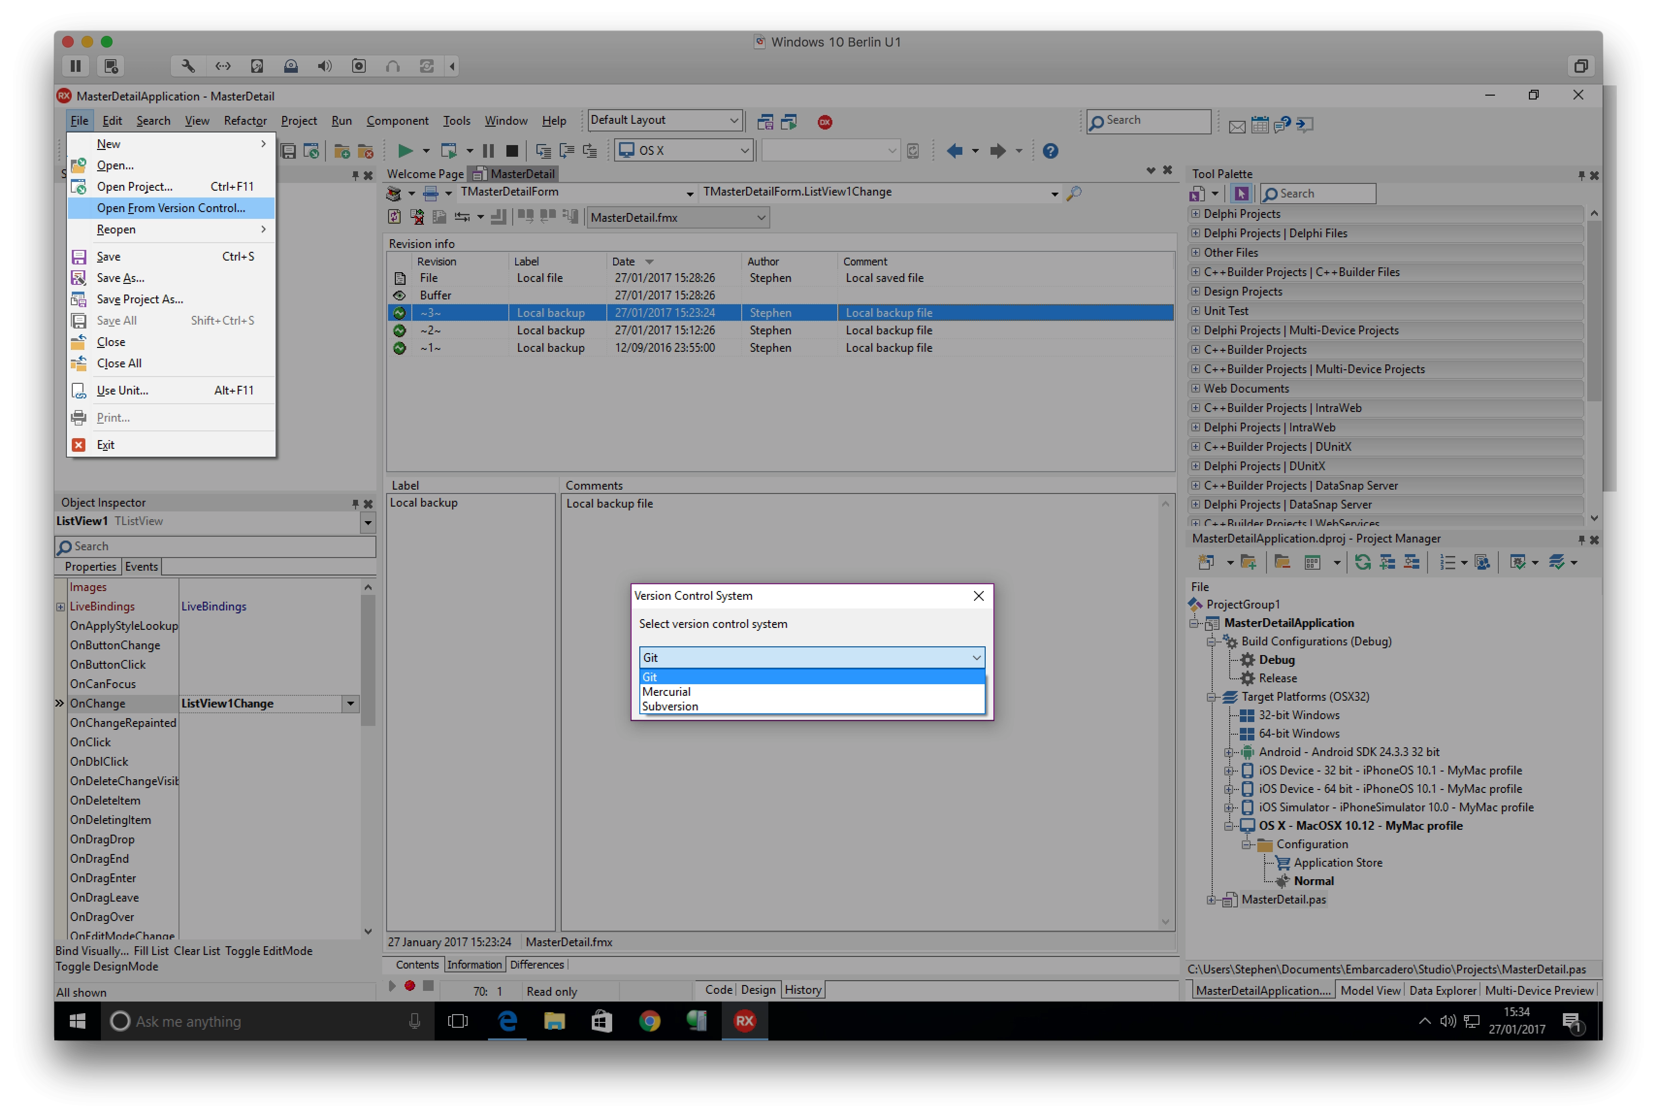Click the Task View taskbar icon
This screenshot has height=1118, width=1657.
457,1021
